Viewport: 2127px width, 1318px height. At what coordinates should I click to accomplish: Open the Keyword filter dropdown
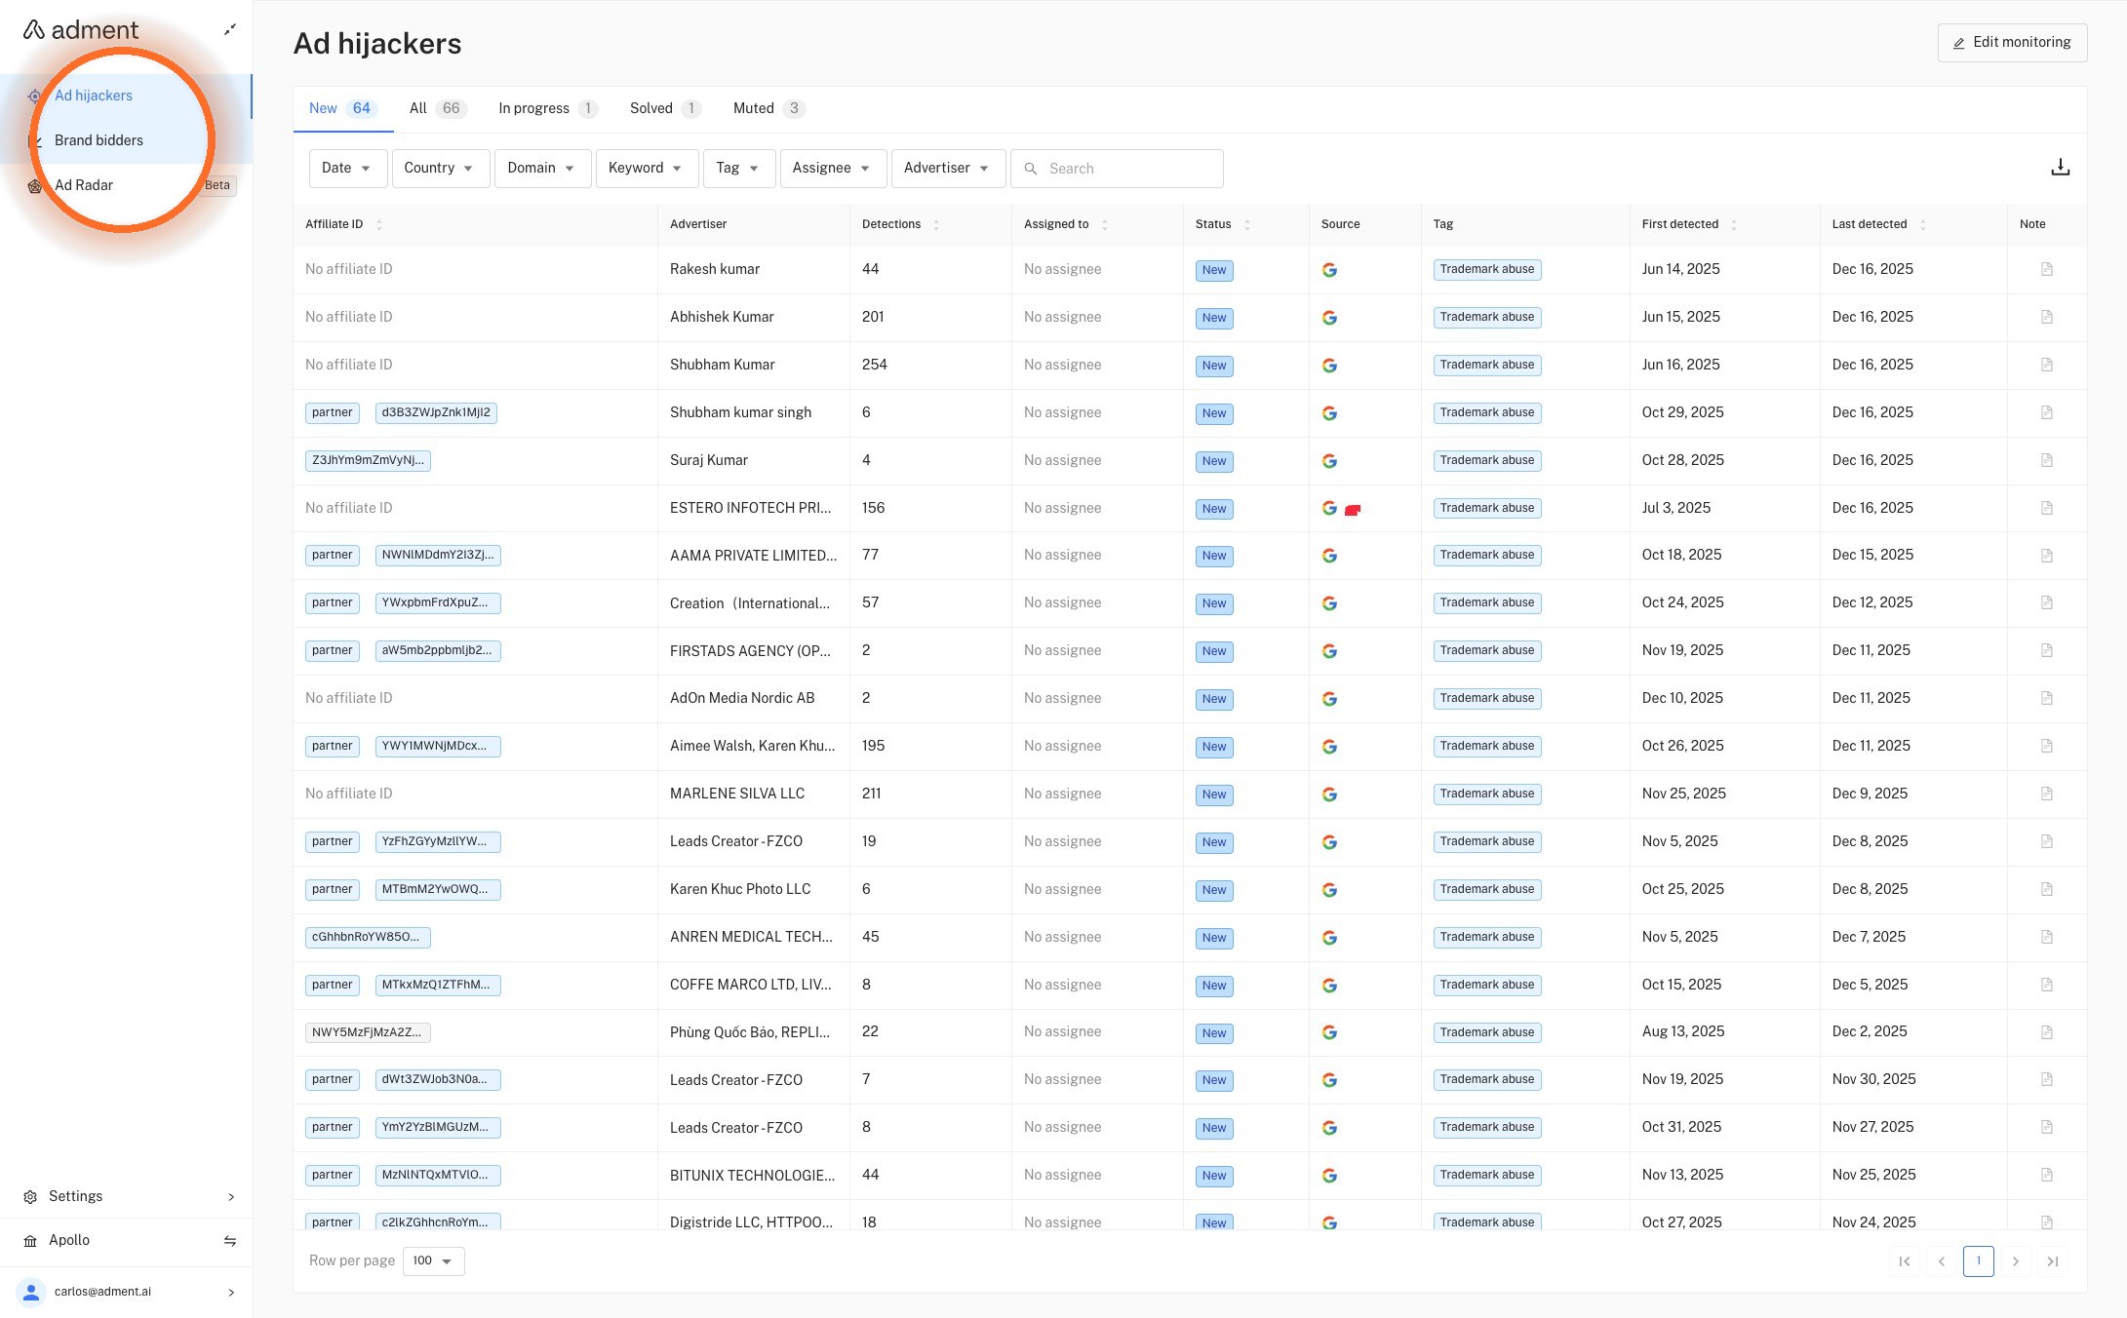tap(647, 169)
